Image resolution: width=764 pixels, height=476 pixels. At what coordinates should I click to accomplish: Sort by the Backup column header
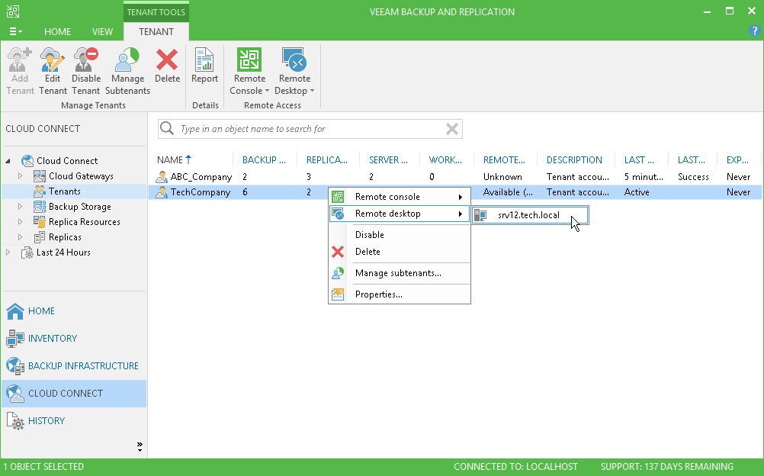265,160
